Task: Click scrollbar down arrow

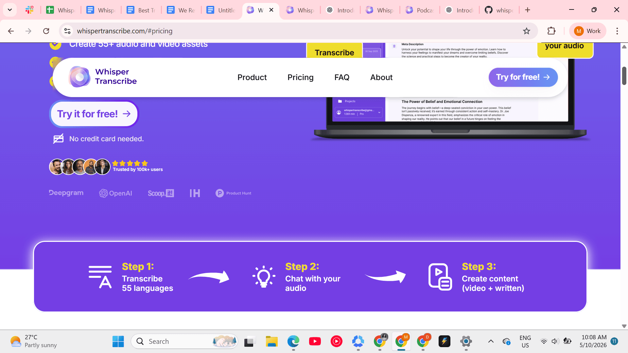Action: click(624, 326)
